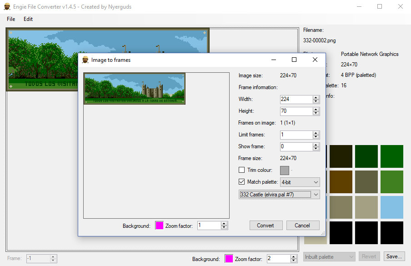Click the castle preview thumbnail in the dialog

pyautogui.click(x=134, y=89)
